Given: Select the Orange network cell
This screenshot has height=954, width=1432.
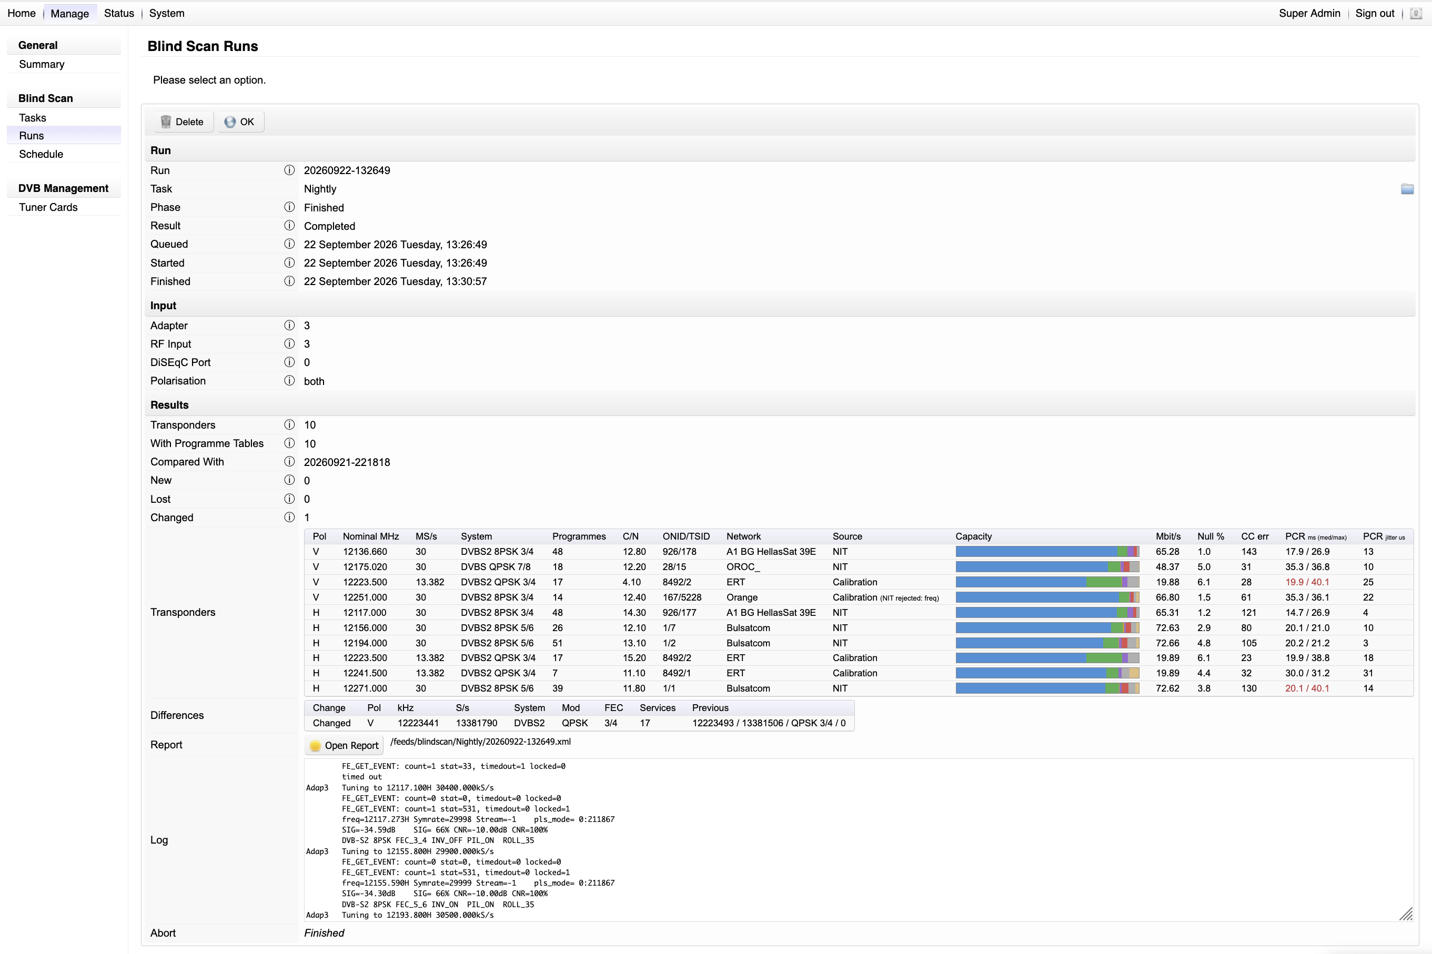Looking at the screenshot, I should pyautogui.click(x=741, y=597).
